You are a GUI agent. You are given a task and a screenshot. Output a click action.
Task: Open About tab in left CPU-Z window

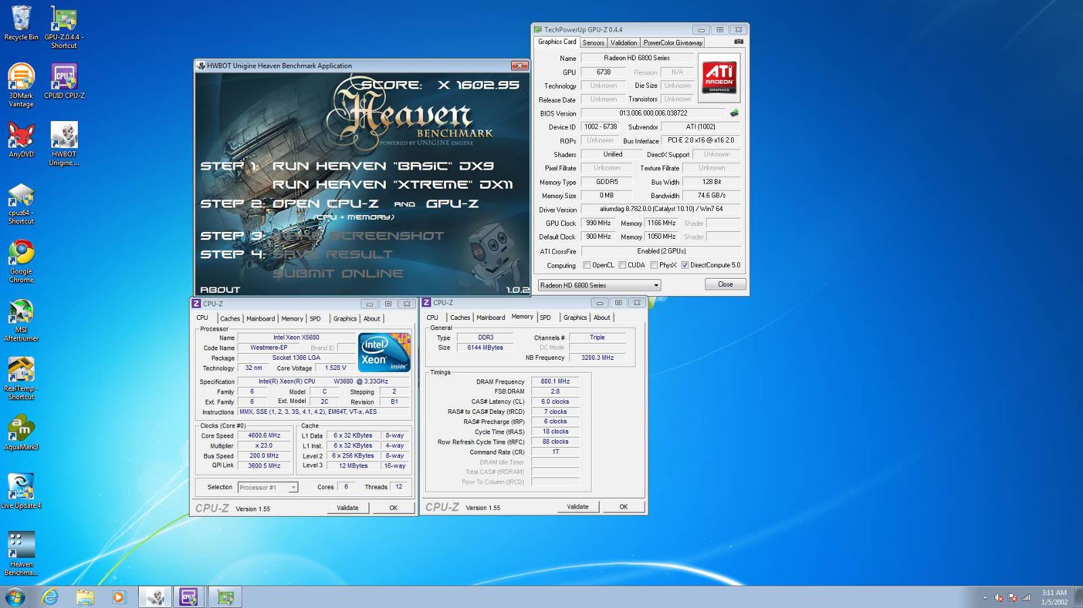[372, 319]
